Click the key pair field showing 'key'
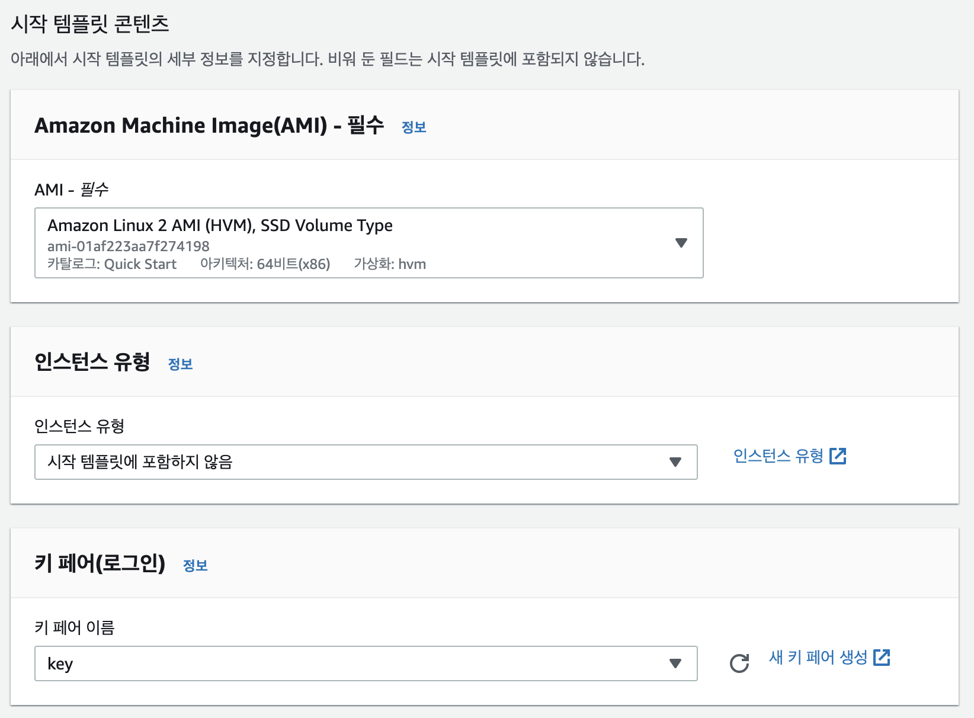974x718 pixels. coord(366,663)
